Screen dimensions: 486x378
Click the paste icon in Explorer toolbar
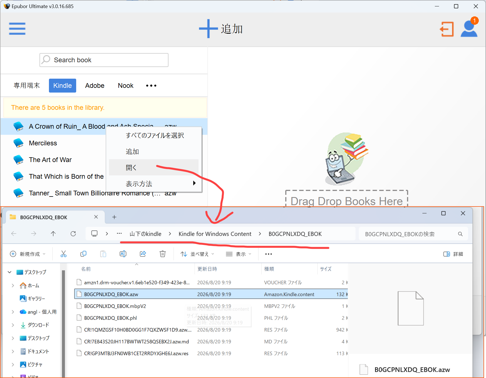click(x=103, y=254)
